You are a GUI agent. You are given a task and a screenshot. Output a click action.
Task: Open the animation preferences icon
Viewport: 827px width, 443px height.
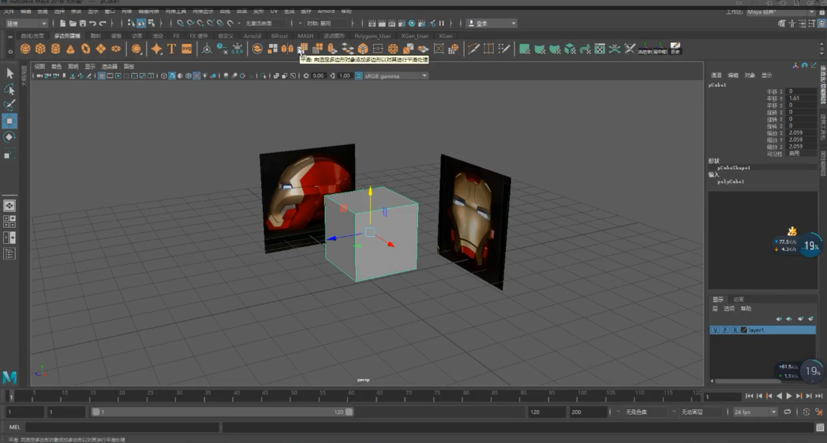(819, 412)
